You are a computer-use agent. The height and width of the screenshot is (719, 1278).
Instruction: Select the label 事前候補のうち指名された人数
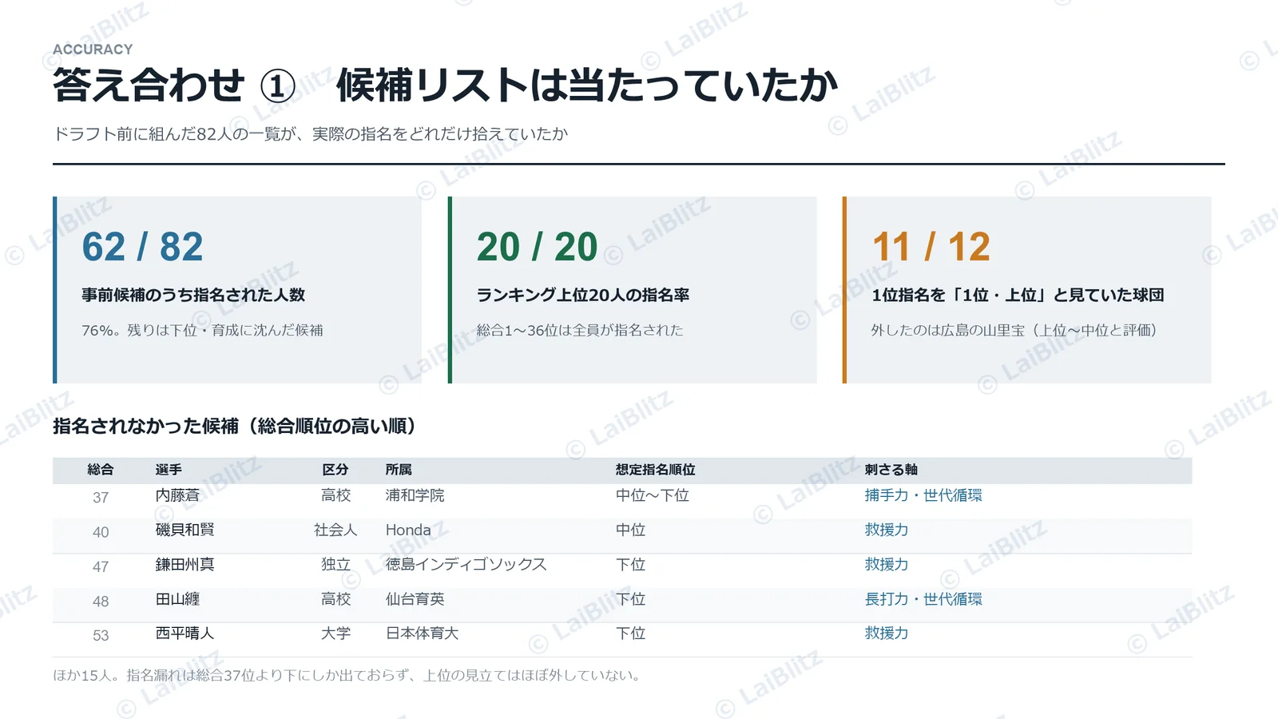[x=193, y=295]
